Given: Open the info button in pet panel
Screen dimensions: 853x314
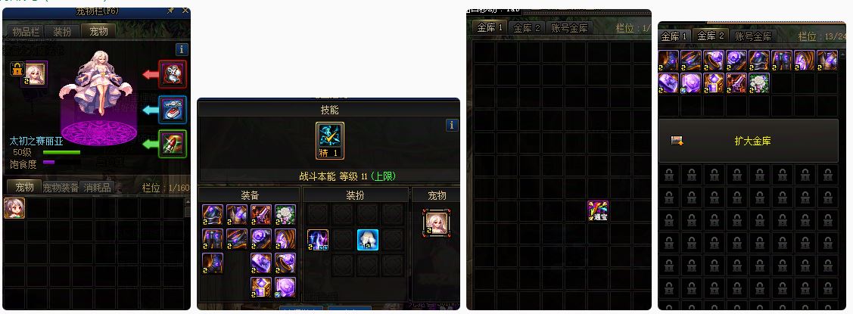Looking at the screenshot, I should click(x=182, y=49).
